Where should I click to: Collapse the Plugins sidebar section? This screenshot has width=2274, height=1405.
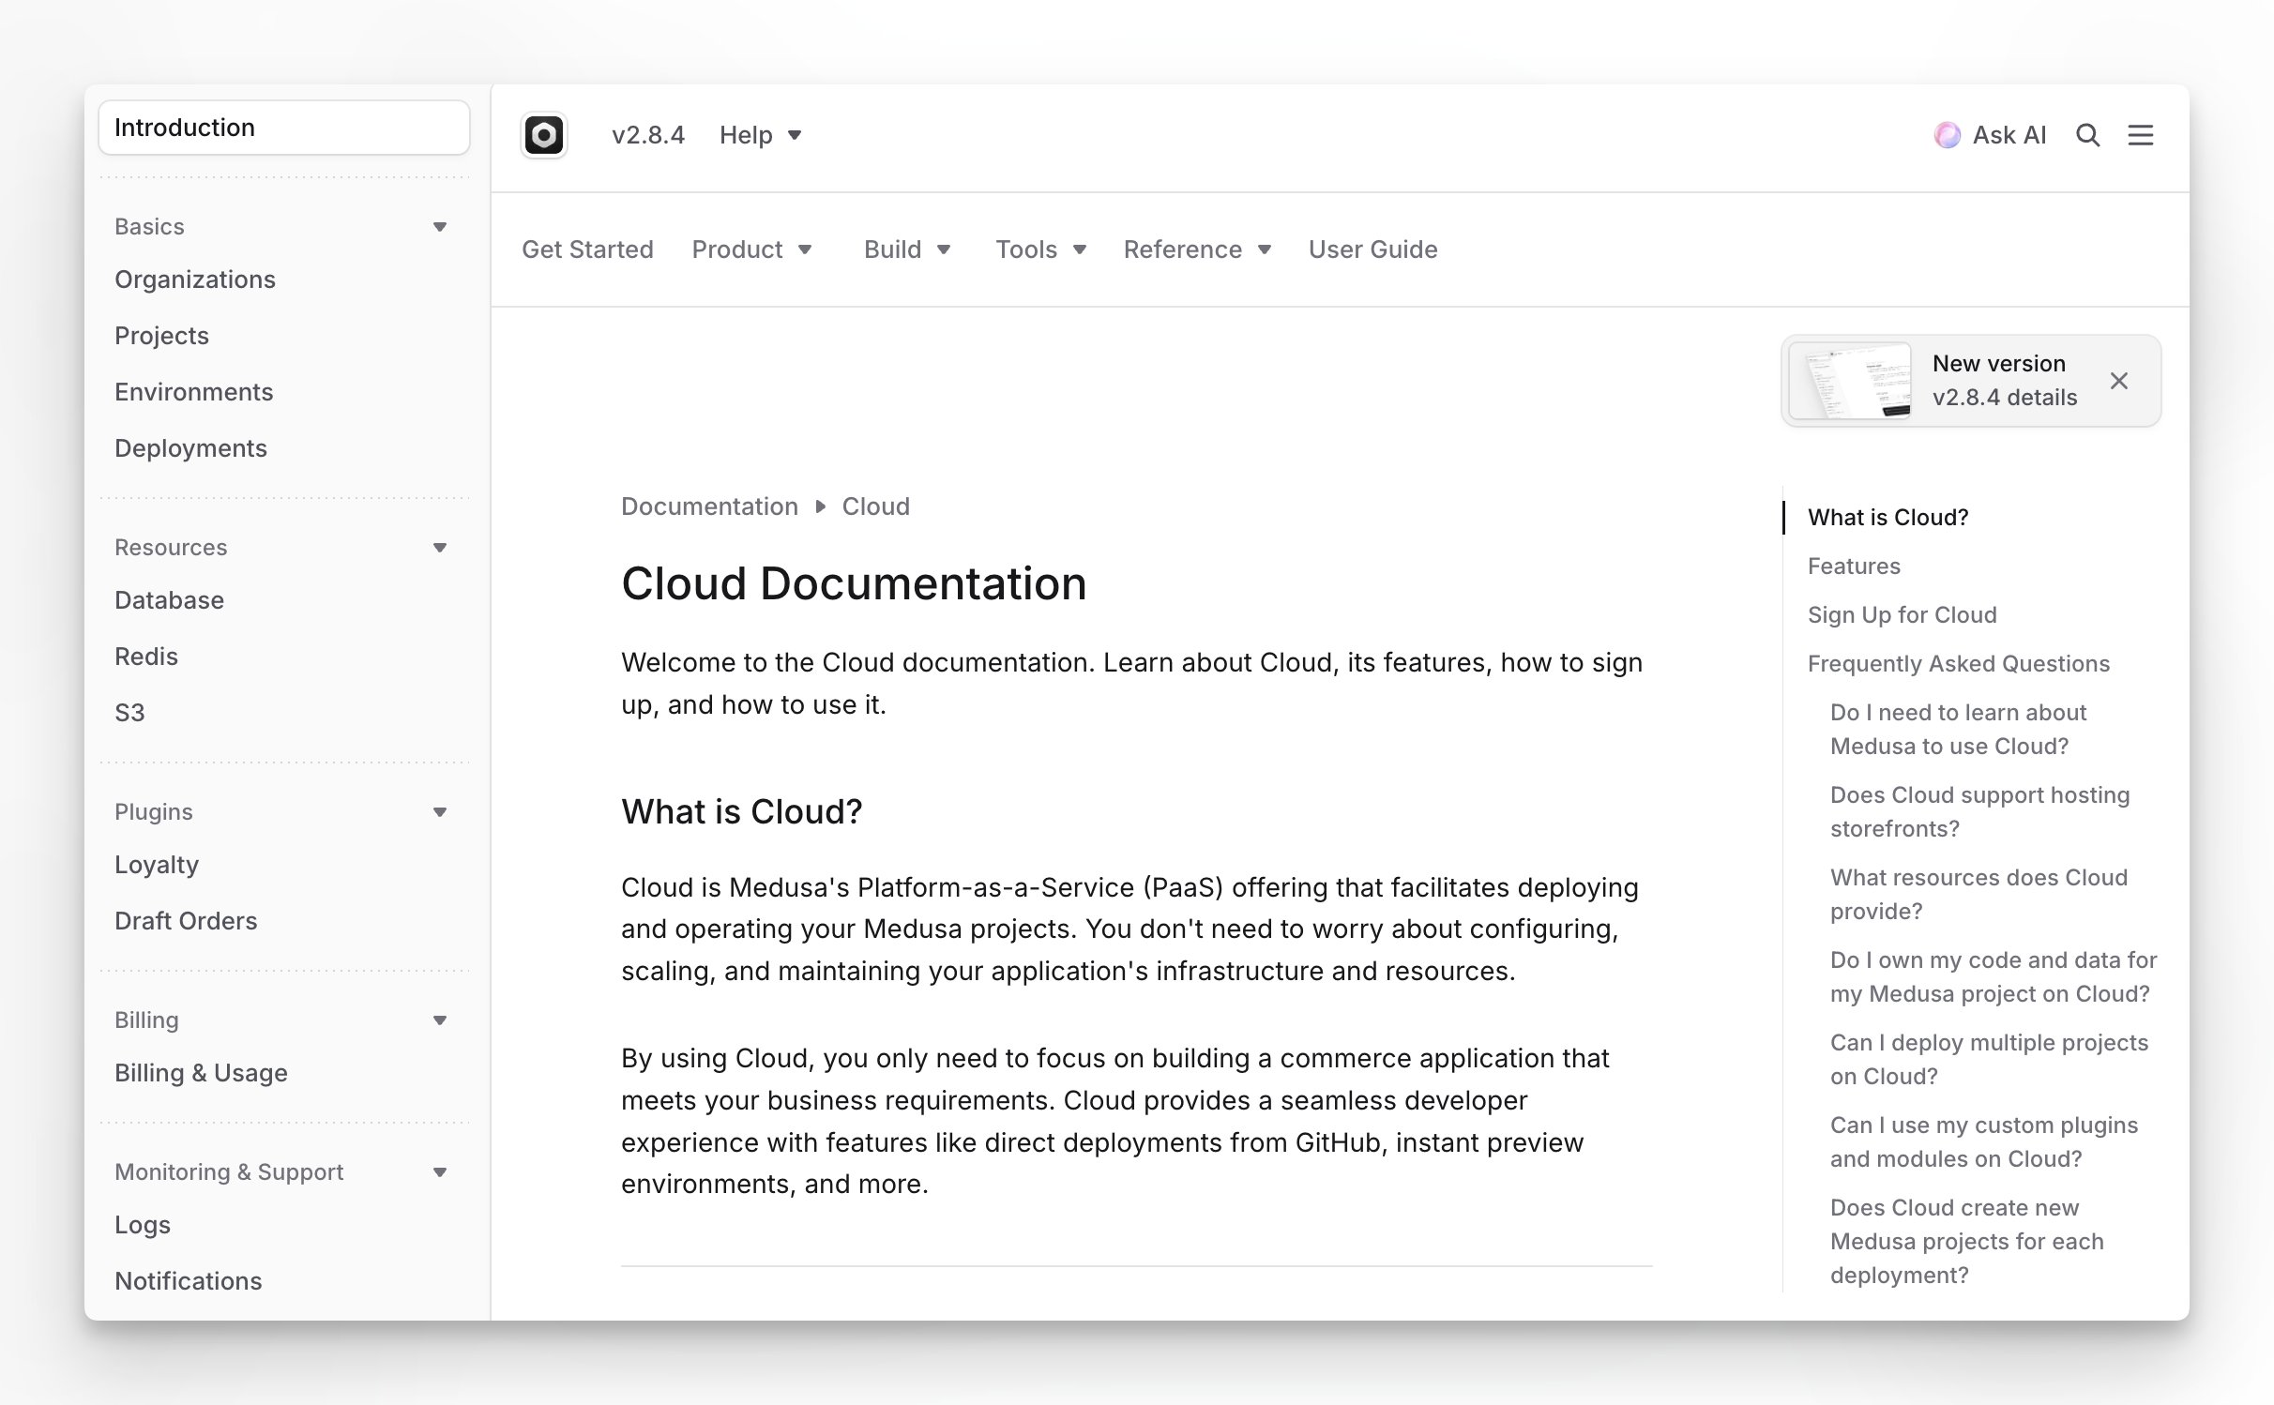(440, 812)
